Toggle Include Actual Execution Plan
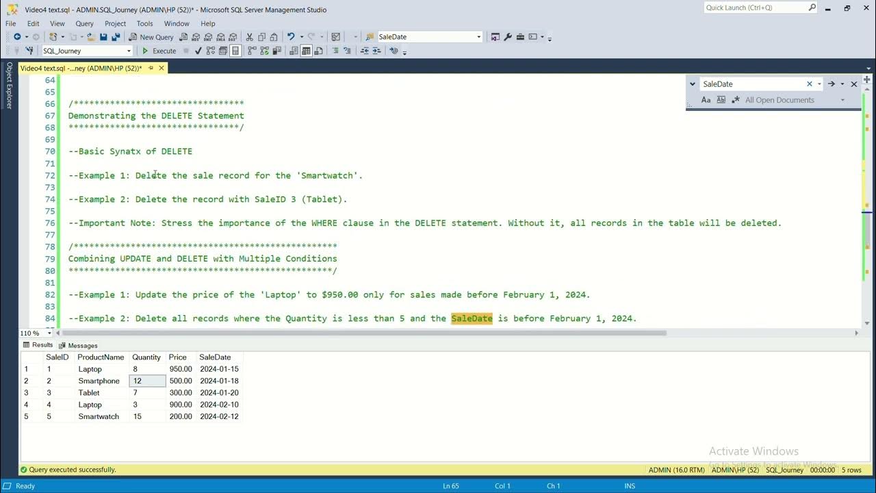 pos(252,51)
